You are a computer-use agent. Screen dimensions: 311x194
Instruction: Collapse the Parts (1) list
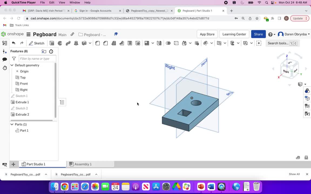click(12, 124)
